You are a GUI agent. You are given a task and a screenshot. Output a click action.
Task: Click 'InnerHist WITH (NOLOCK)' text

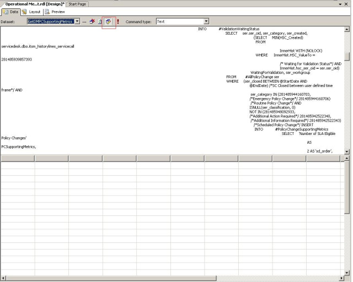pyautogui.click(x=301, y=51)
